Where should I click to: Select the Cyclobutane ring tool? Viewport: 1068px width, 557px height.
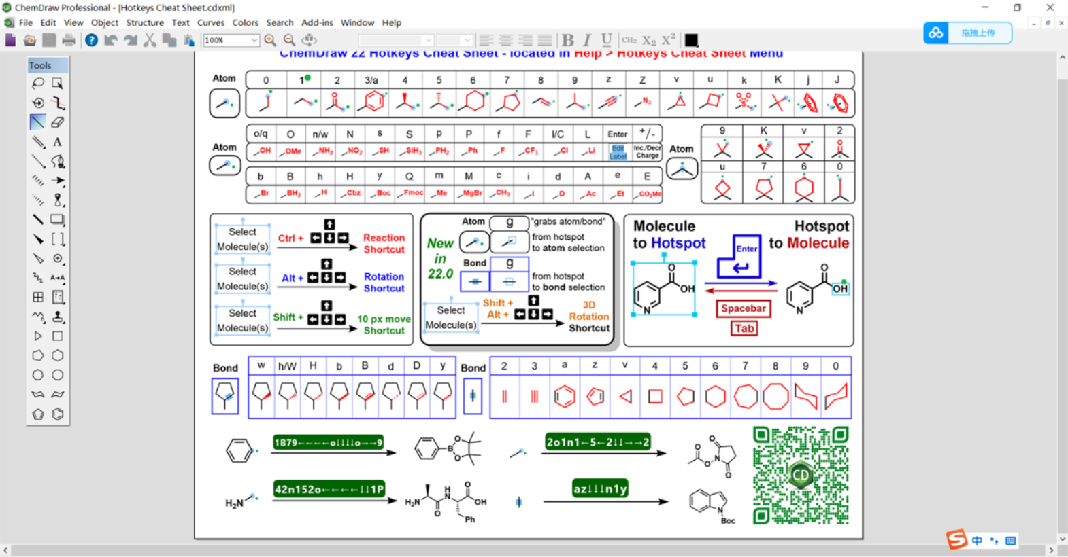pos(58,336)
